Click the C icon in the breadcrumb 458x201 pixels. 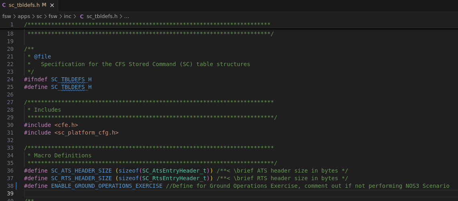[x=81, y=16]
